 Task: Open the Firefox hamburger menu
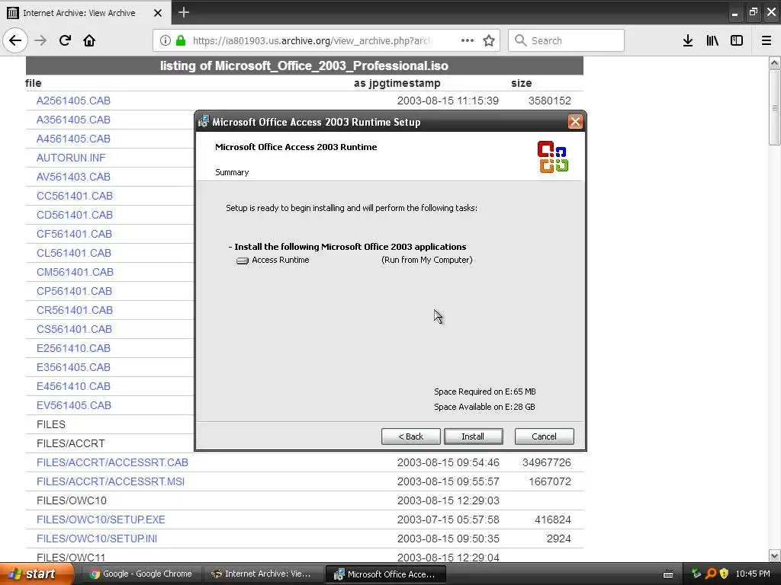767,40
